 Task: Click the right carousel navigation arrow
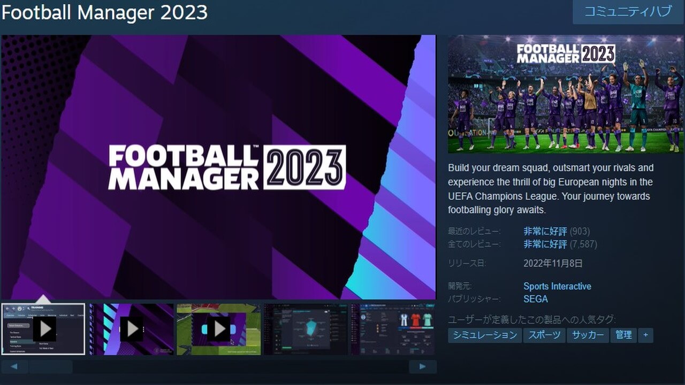(421, 366)
